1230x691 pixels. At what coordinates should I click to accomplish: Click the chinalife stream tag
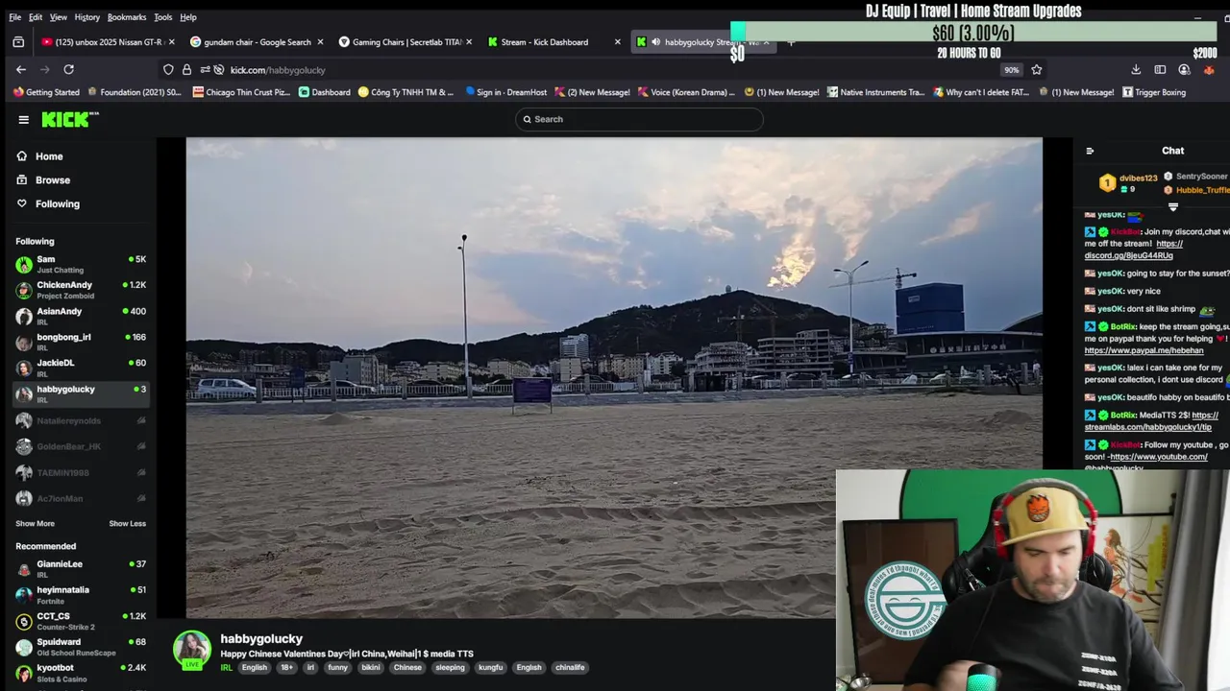[570, 667]
